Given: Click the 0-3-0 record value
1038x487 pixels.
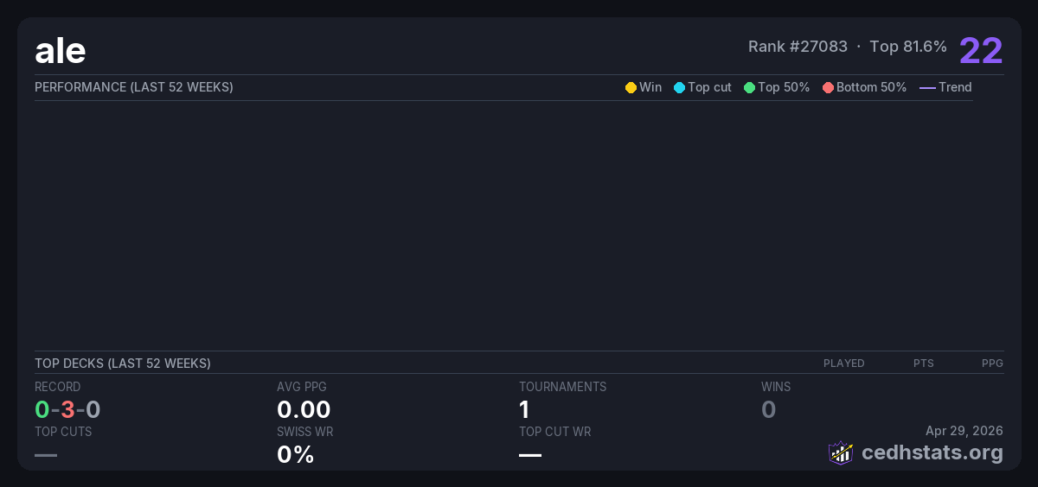Looking at the screenshot, I should (x=67, y=409).
